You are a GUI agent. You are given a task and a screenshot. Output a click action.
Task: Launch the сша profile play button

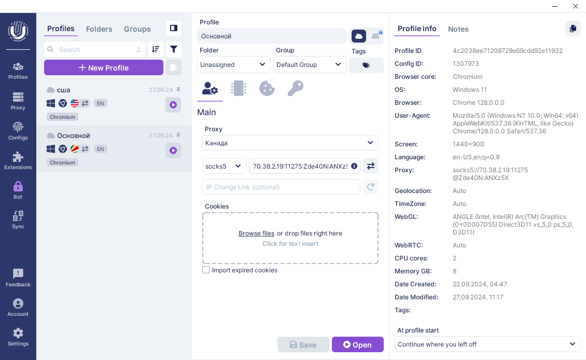click(x=173, y=105)
